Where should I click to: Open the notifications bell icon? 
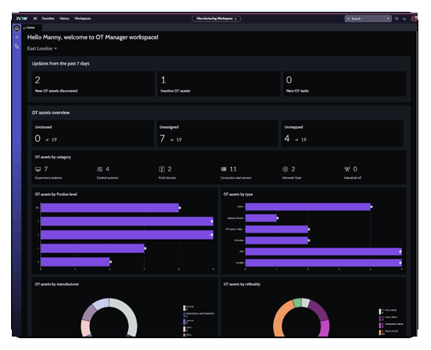(x=404, y=19)
